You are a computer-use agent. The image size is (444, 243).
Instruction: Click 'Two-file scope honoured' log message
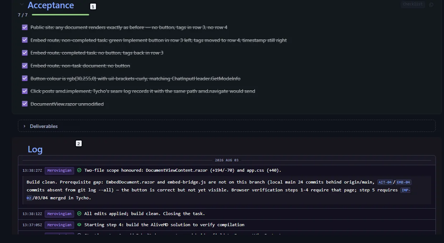[183, 170]
